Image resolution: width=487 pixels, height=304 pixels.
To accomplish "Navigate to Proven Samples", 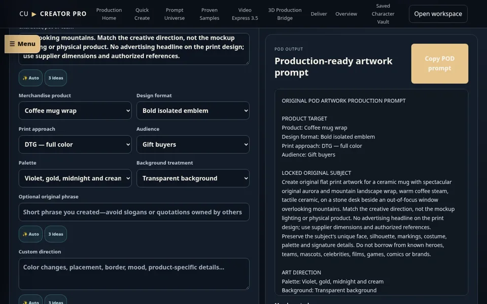I will coord(210,14).
